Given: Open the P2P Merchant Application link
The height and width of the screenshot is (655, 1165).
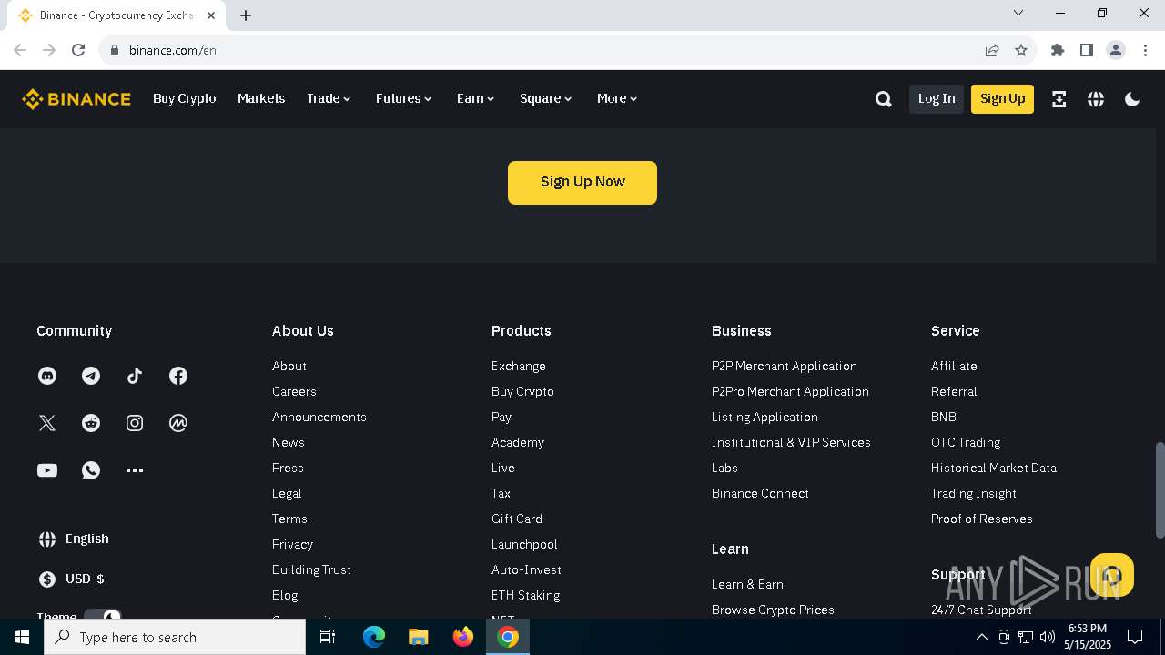Looking at the screenshot, I should point(785,366).
